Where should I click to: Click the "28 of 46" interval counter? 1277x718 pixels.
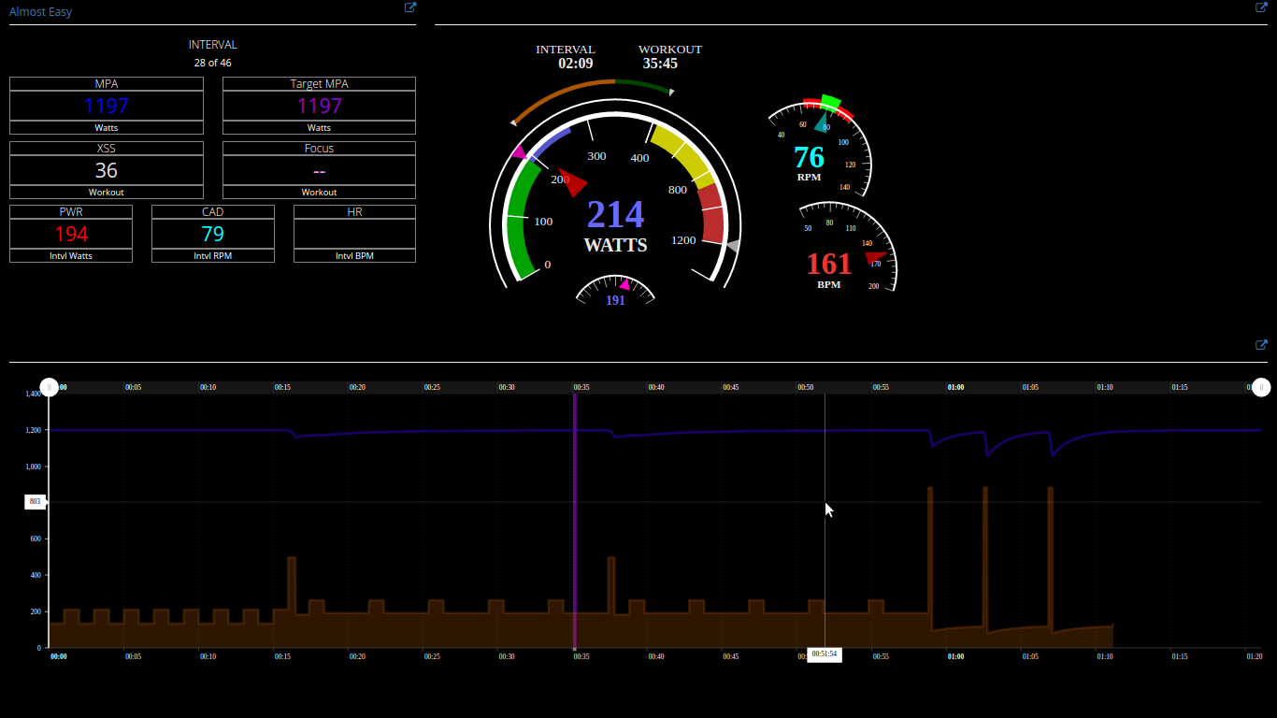coord(213,63)
